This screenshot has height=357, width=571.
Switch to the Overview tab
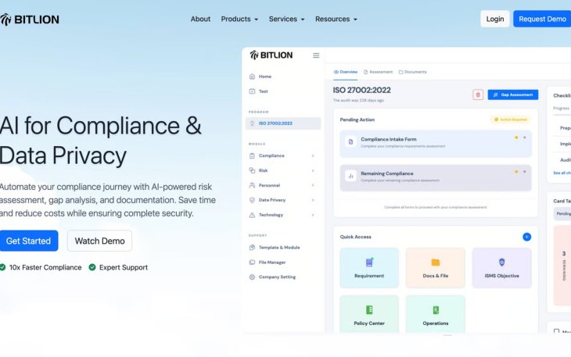click(x=346, y=72)
